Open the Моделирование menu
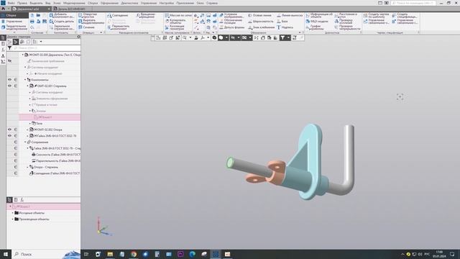 pos(74,3)
